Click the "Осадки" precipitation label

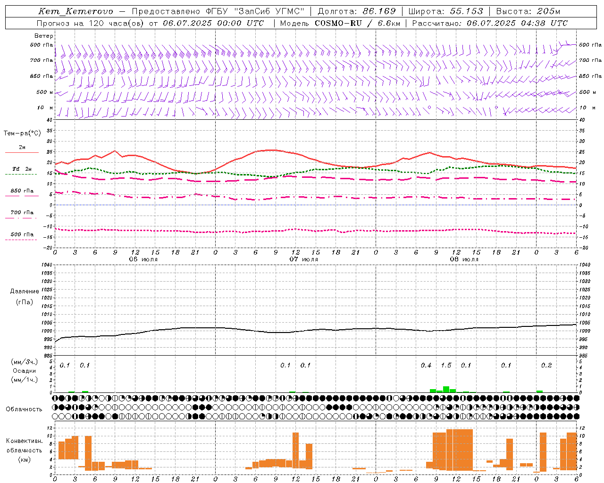point(25,371)
